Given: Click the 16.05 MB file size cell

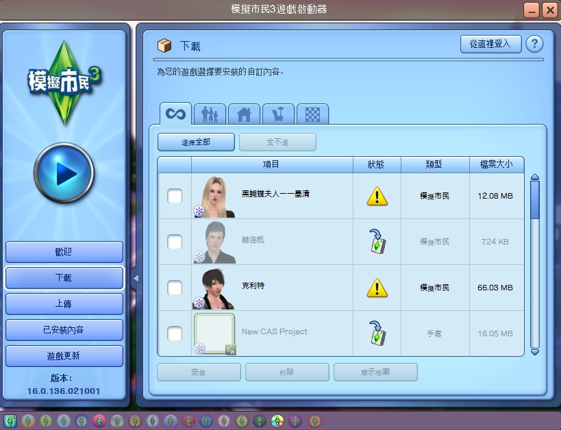Looking at the screenshot, I should 495,333.
